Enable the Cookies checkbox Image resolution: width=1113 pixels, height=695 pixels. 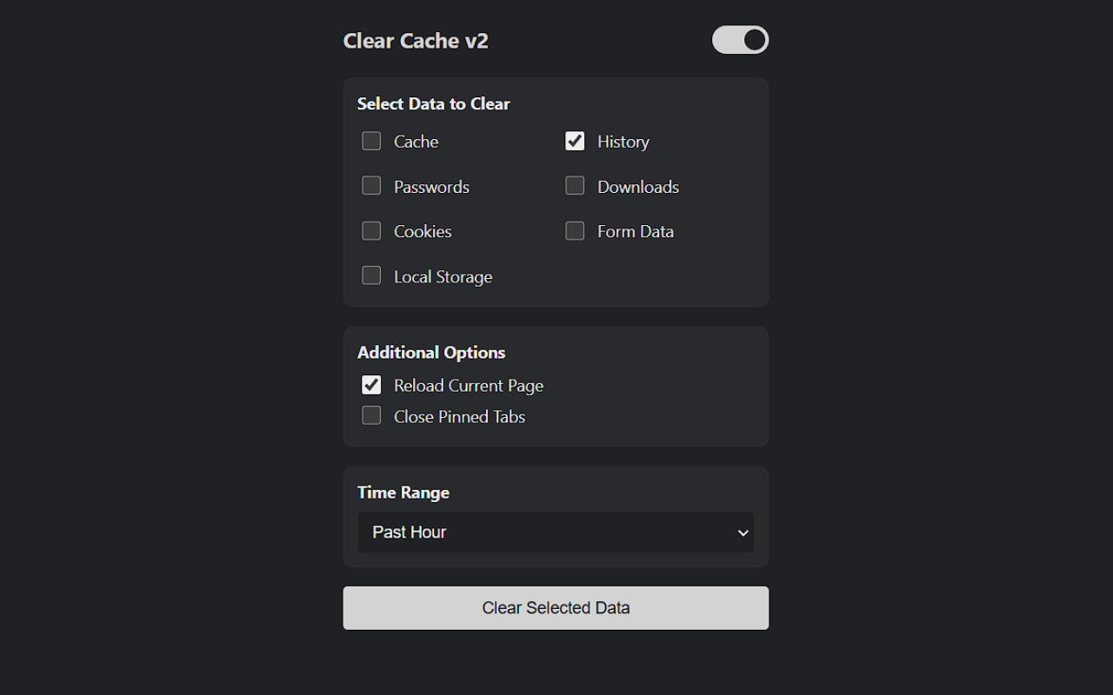371,230
